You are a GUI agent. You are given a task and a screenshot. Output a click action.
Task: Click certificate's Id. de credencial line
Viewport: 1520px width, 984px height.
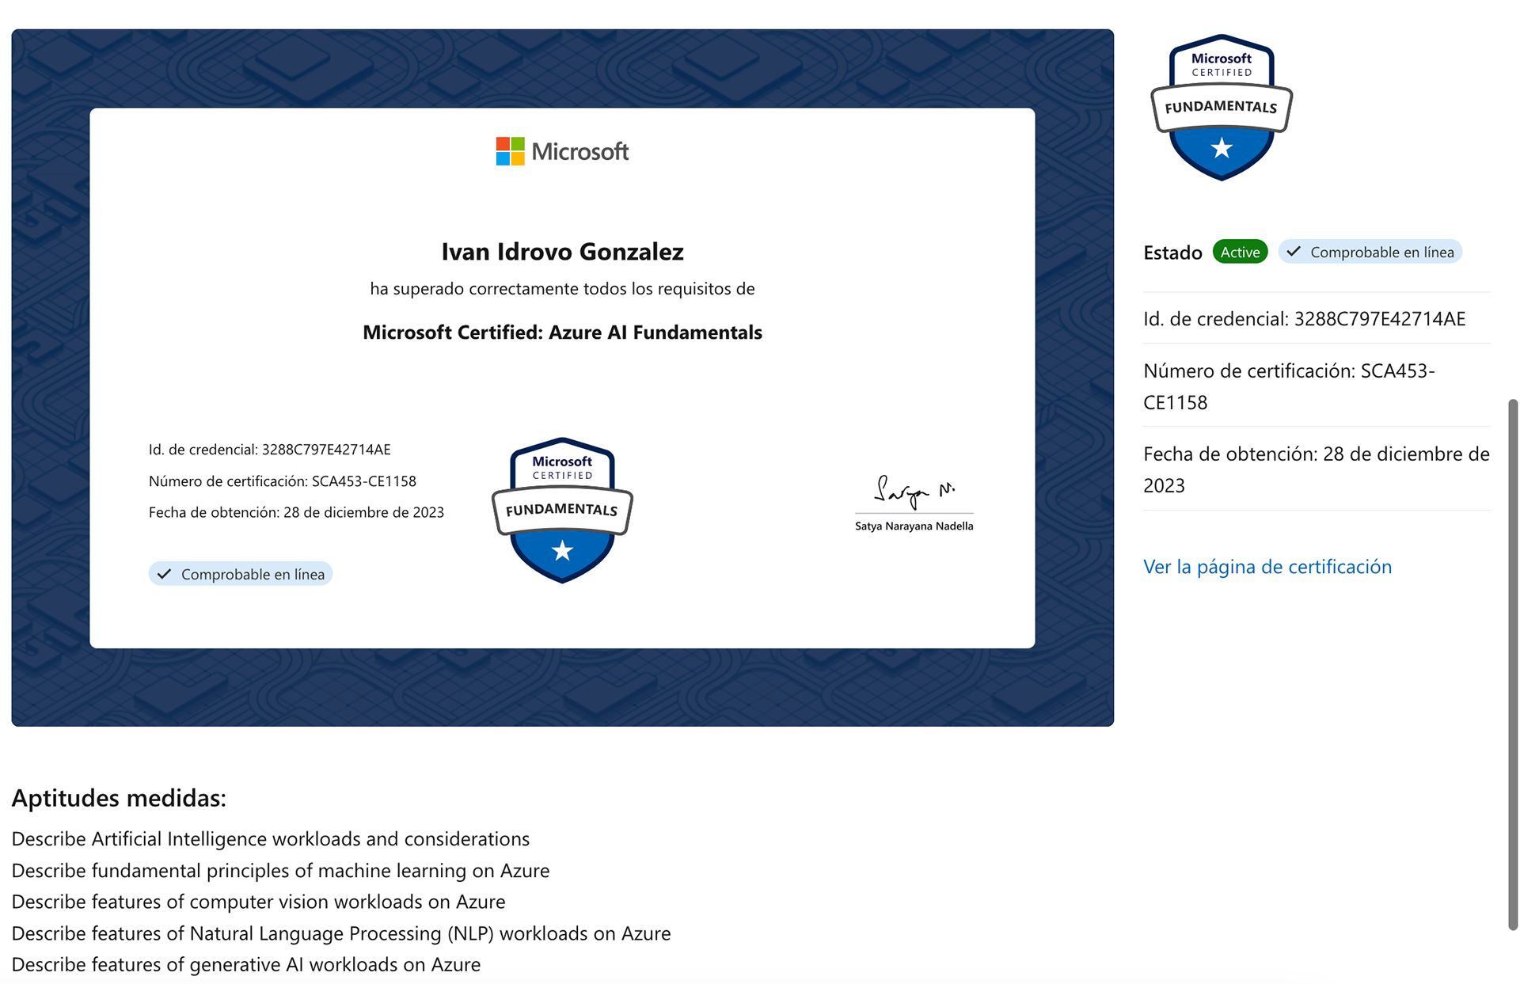[270, 450]
